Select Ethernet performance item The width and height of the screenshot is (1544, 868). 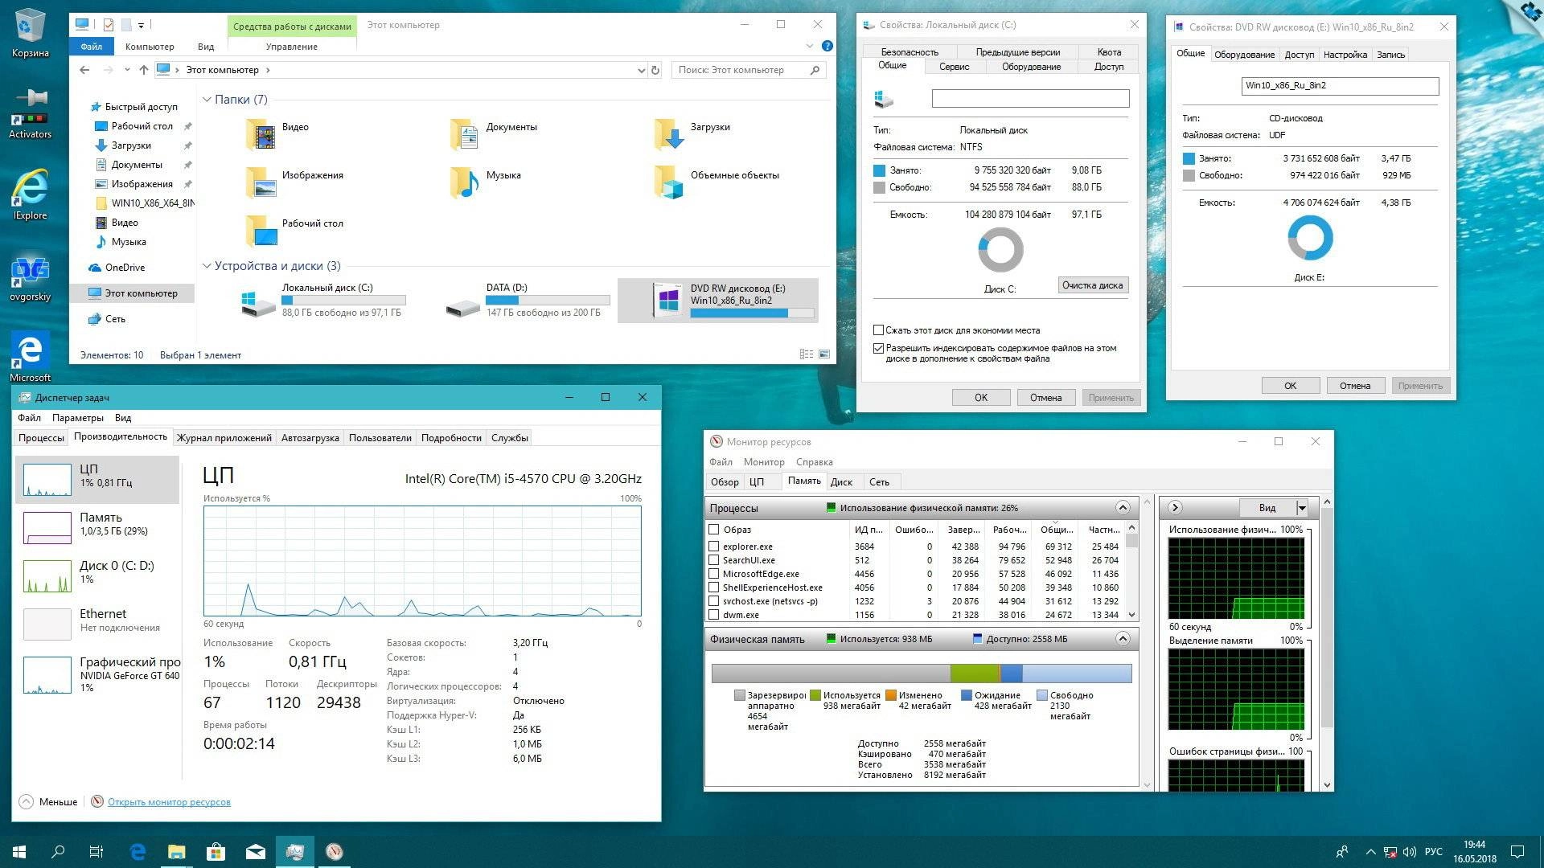click(x=96, y=624)
